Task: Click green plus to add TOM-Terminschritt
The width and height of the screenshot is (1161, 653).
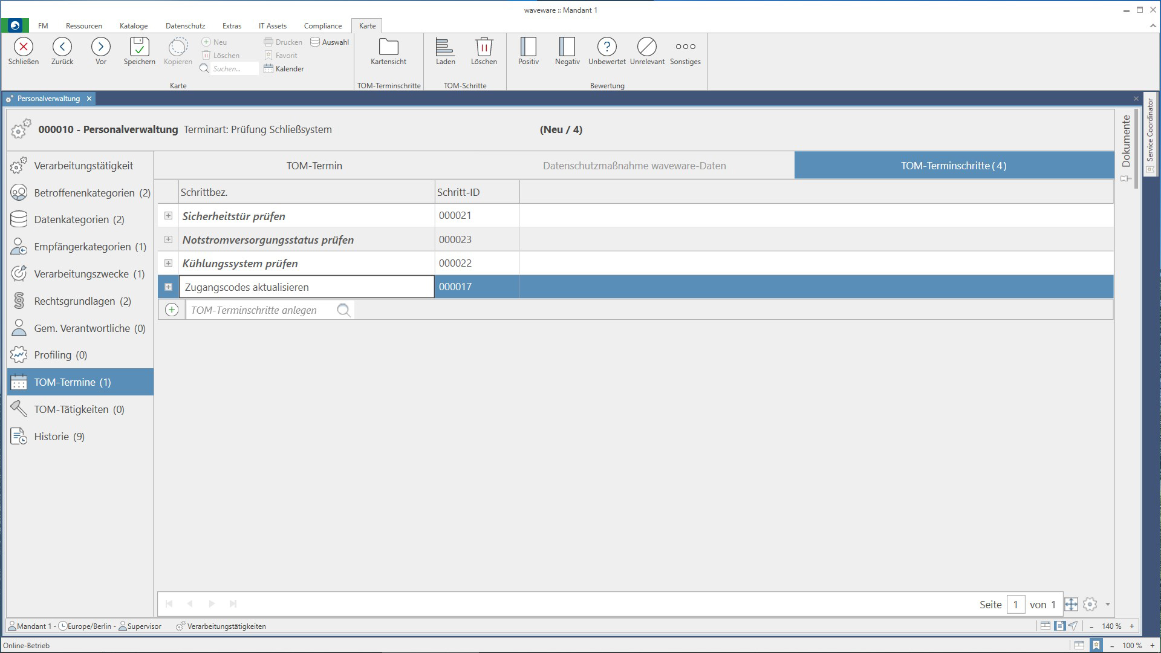Action: 172,310
